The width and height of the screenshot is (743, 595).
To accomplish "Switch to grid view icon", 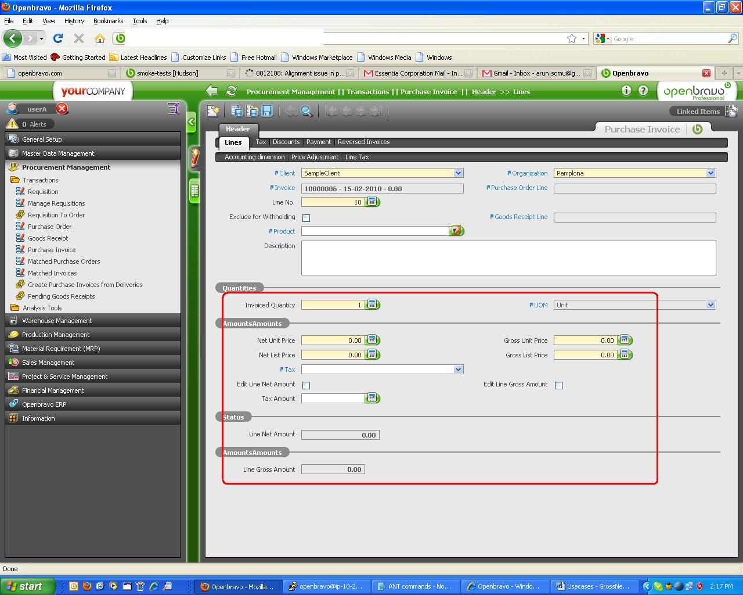I will [x=195, y=191].
